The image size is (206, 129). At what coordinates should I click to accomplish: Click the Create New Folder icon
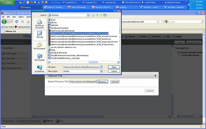point(100,15)
